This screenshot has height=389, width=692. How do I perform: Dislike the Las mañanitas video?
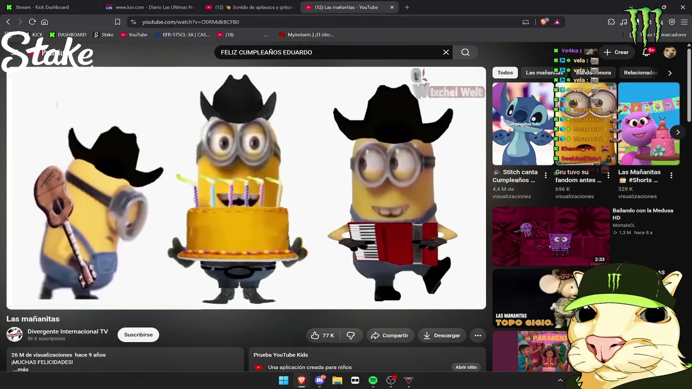(351, 336)
